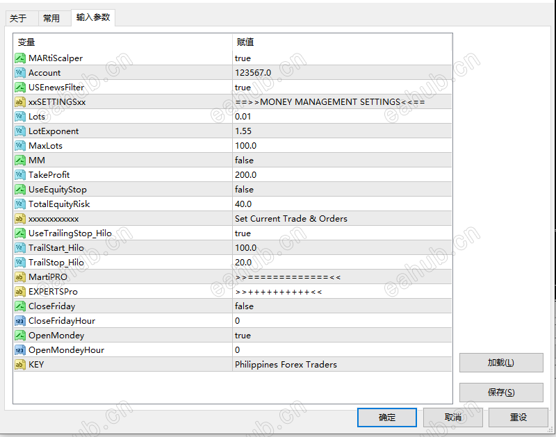Click the 确定 button
The image size is (556, 437).
387,418
